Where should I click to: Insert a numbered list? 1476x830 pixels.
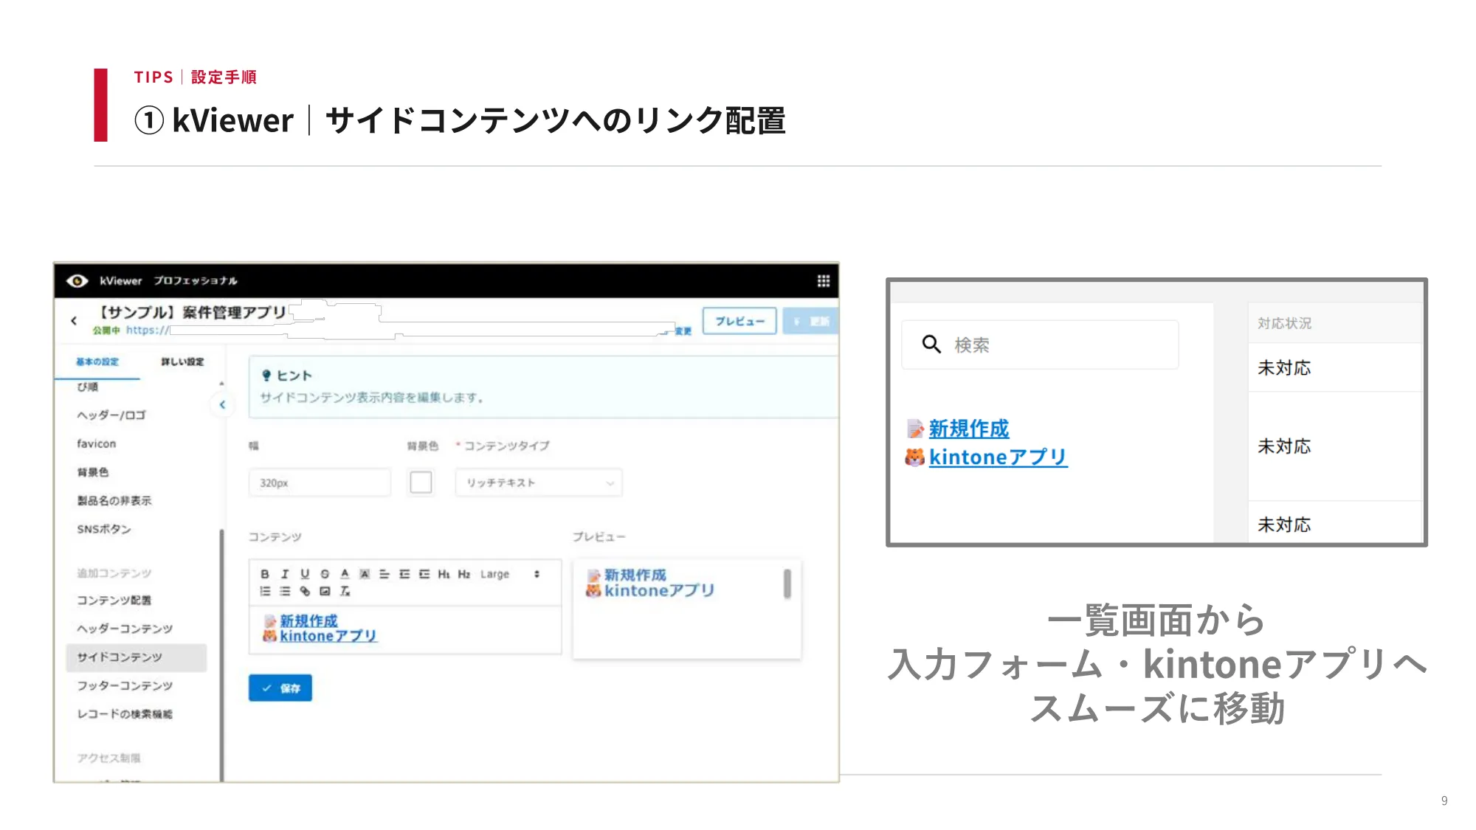click(x=265, y=591)
